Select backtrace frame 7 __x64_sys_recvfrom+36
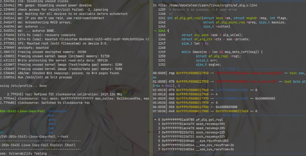This screenshot has width=306, height=156. pyautogui.click(x=196, y=149)
